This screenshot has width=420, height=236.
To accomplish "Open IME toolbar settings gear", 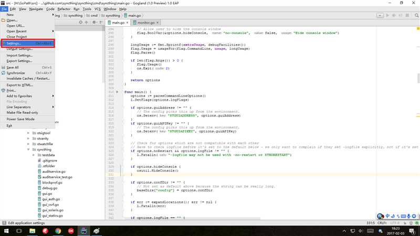I will [x=414, y=216].
